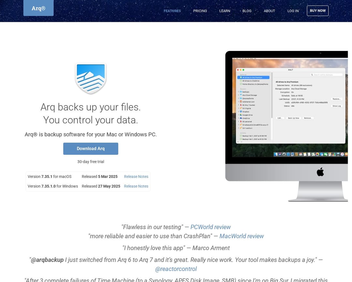Click the iMac screenshot of Arq 7

[286, 126]
